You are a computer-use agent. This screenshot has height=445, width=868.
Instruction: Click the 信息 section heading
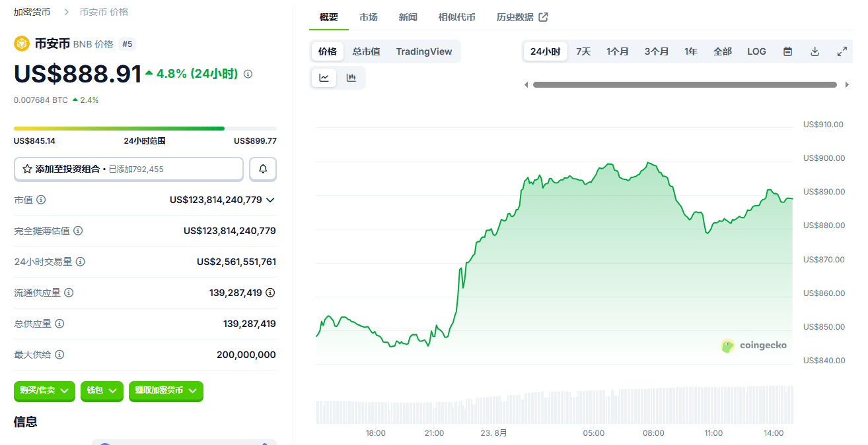coord(26,422)
